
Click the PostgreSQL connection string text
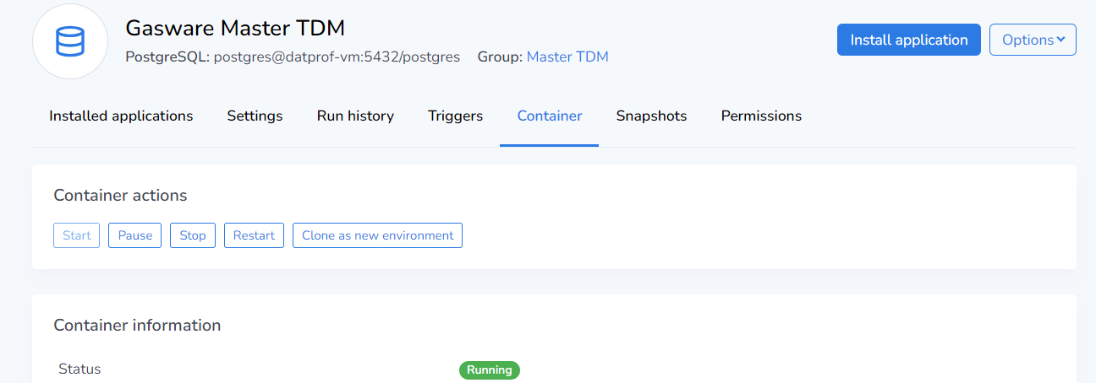[293, 57]
